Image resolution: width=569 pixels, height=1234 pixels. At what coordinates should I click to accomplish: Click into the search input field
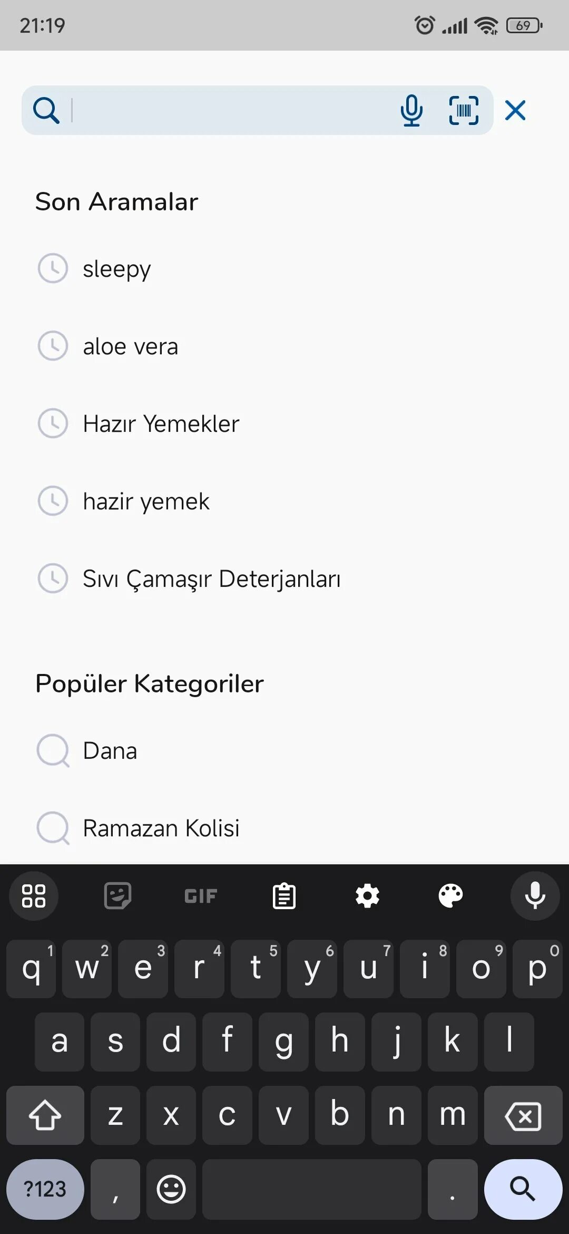tap(232, 111)
